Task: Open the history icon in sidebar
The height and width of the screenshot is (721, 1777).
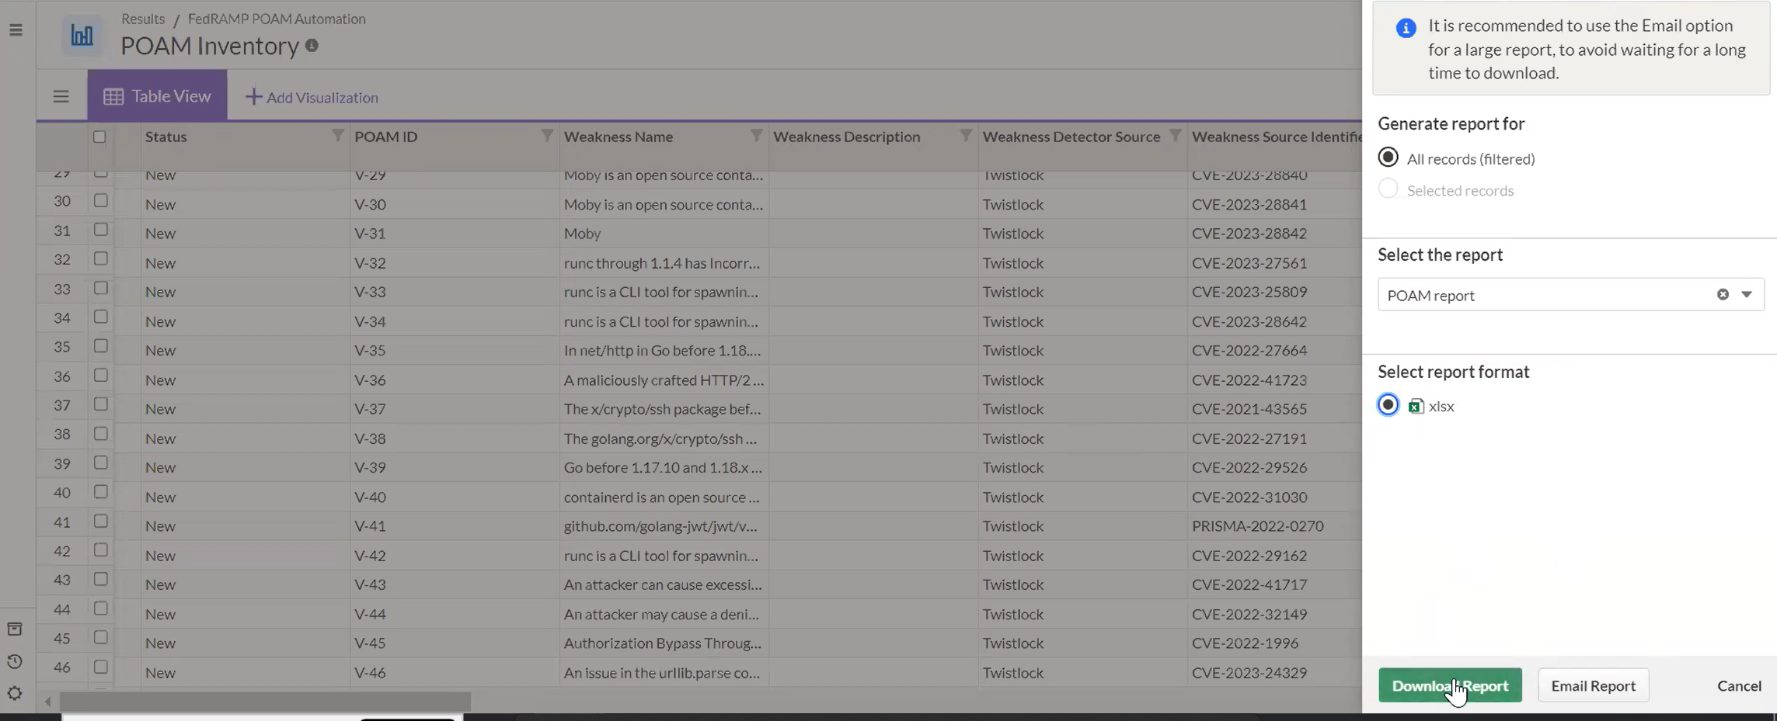Action: (x=15, y=661)
